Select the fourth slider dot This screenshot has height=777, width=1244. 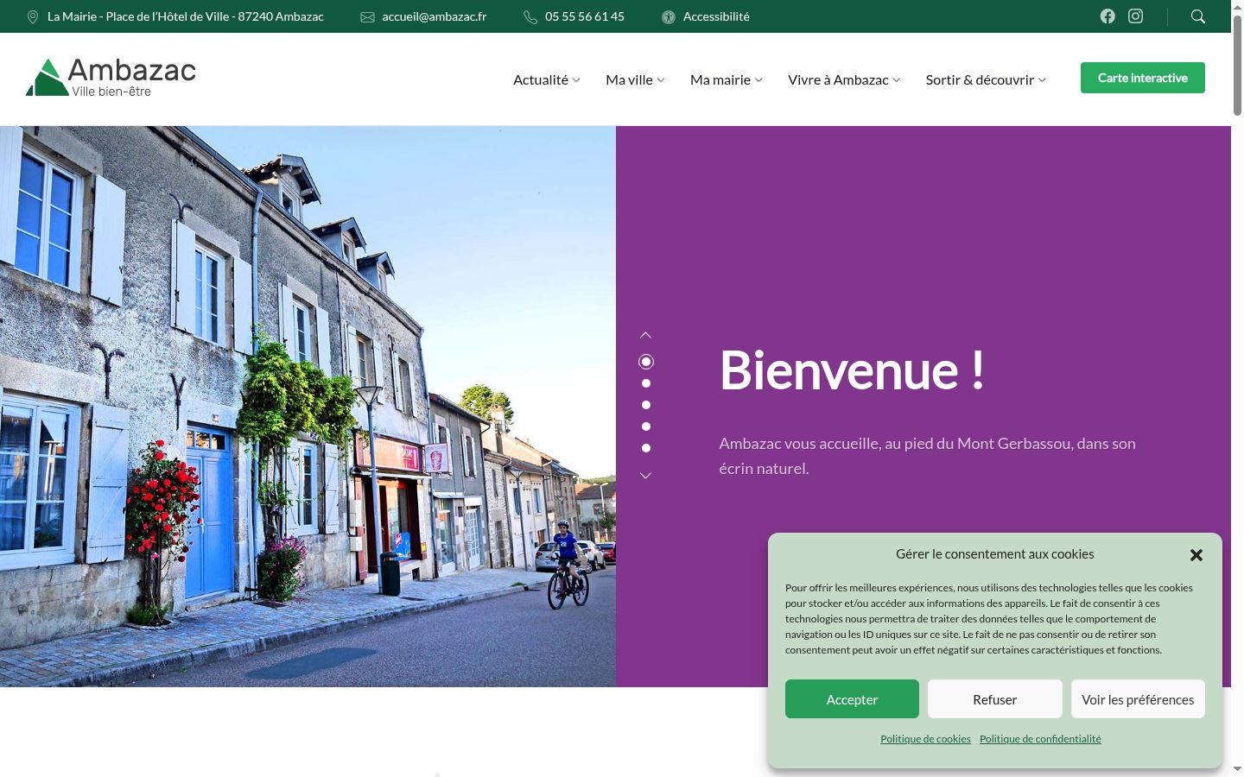tap(646, 426)
